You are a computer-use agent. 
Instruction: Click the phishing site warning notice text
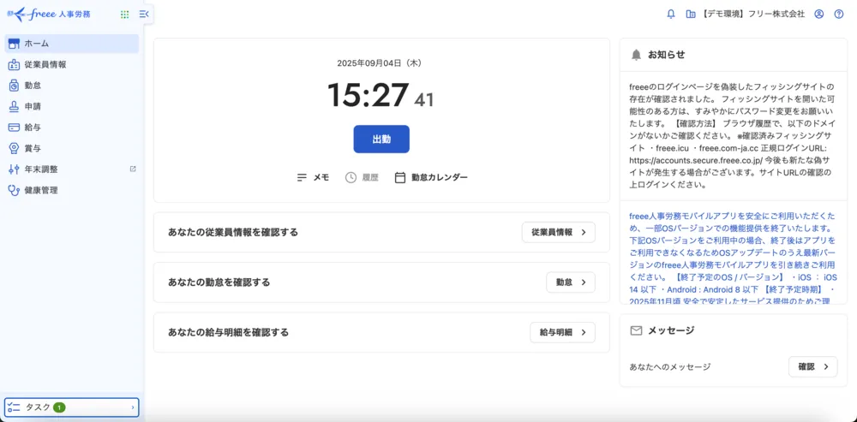(x=731, y=136)
